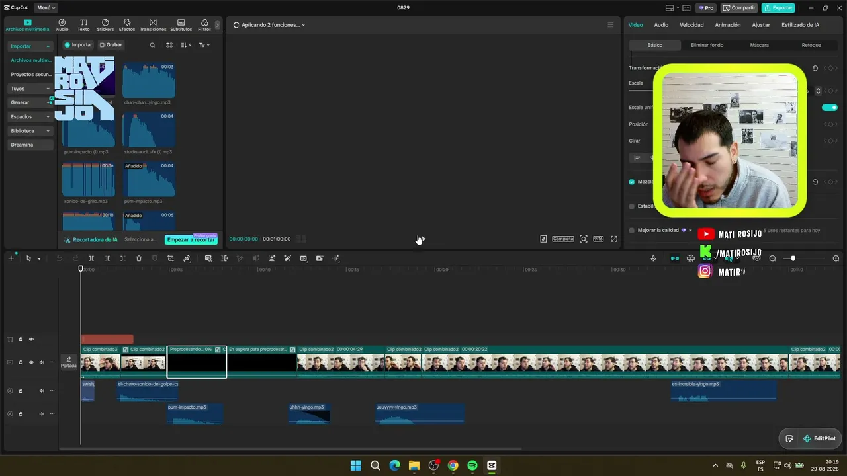The height and width of the screenshot is (476, 847).
Task: Open the Efectos tab
Action: pyautogui.click(x=127, y=25)
